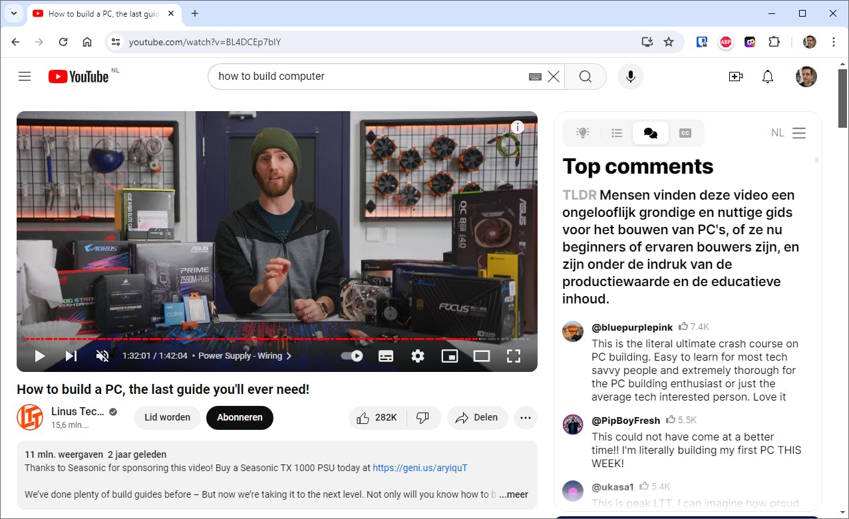Open the tab search dropdown arrow
Viewport: 849px width, 519px height.
13,13
